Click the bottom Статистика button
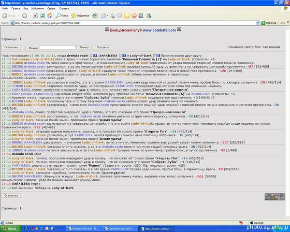The height and width of the screenshot is (232, 290). [11, 196]
